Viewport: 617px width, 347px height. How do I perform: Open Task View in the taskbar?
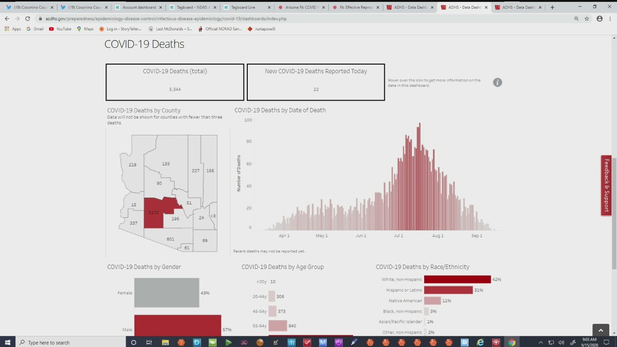[149, 342]
